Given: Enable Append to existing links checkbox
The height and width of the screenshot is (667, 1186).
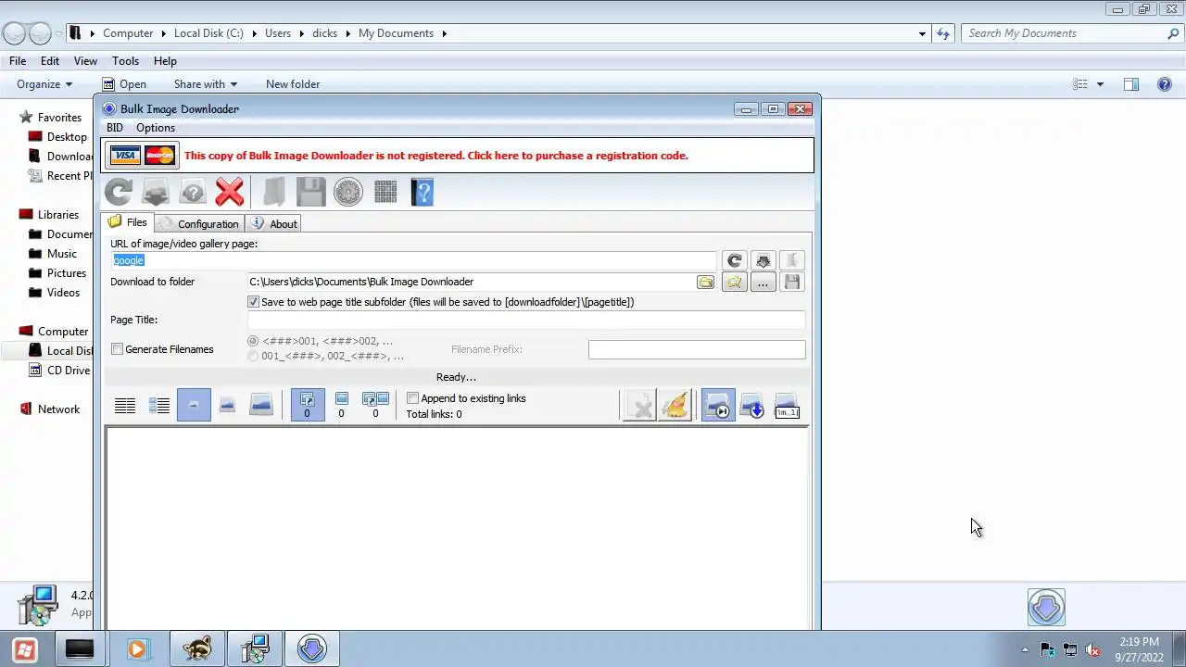Looking at the screenshot, I should click(x=413, y=398).
